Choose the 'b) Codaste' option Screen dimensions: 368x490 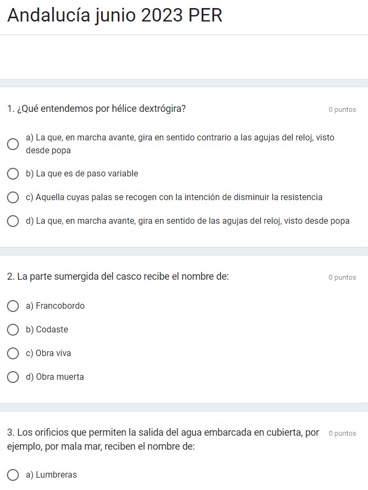point(12,330)
